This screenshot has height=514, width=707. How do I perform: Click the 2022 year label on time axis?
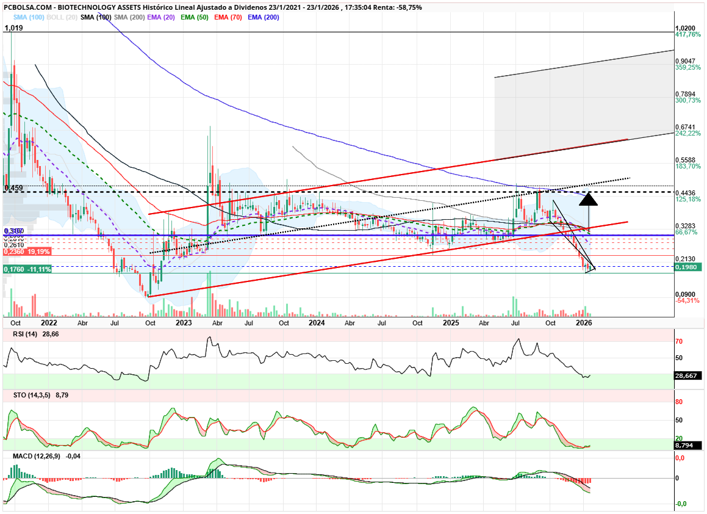49,323
